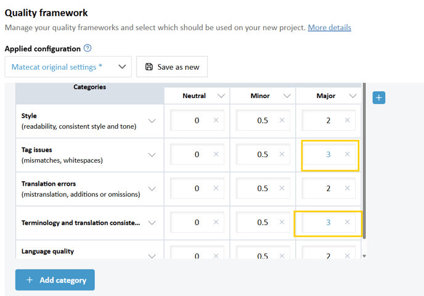424x296 pixels.
Task: Open the Matecat original settings dropdown
Action: pyautogui.click(x=68, y=67)
